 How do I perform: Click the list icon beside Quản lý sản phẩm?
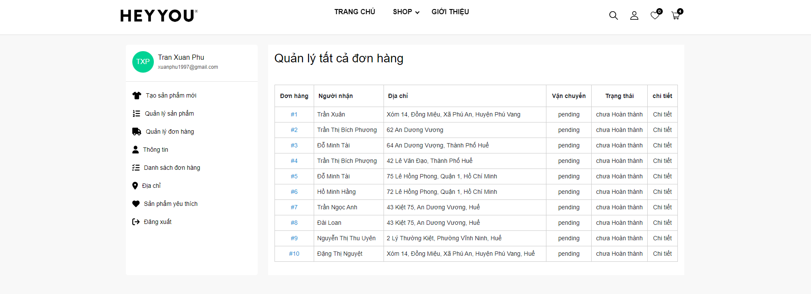click(x=136, y=113)
